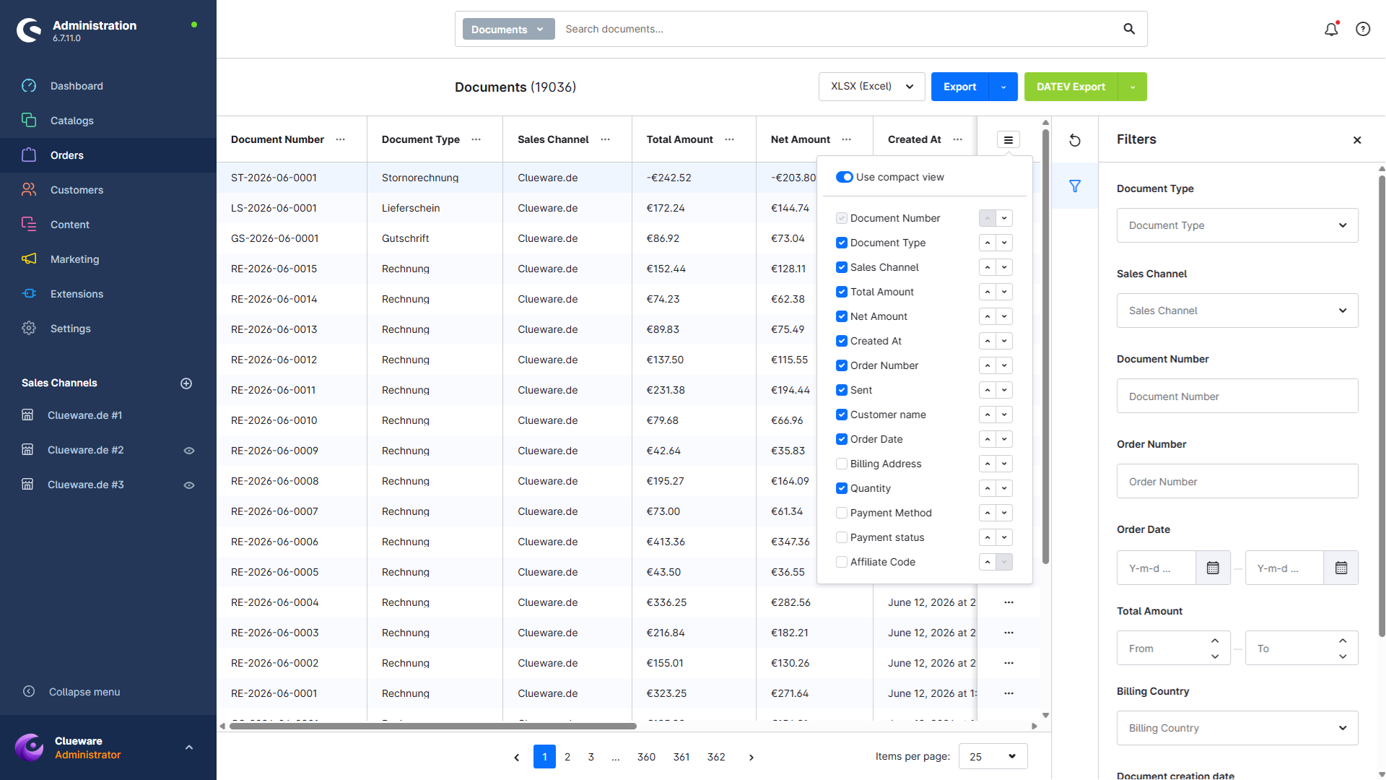Click the Customers icon in sidebar
Image resolution: width=1386 pixels, height=780 pixels.
(29, 189)
